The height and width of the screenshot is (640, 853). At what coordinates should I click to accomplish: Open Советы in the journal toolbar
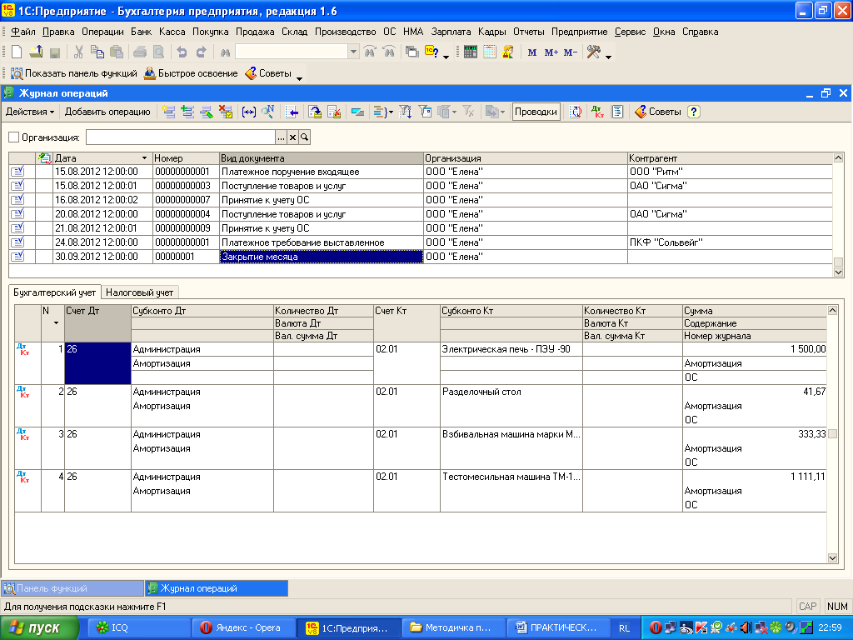coord(658,112)
